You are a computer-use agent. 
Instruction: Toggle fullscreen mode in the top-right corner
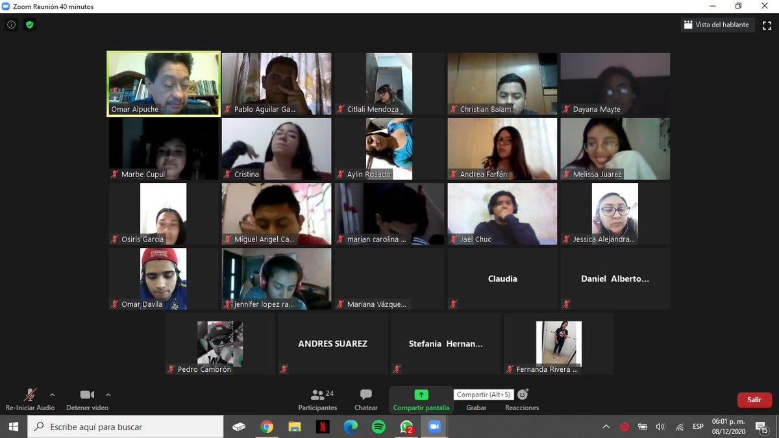click(768, 25)
